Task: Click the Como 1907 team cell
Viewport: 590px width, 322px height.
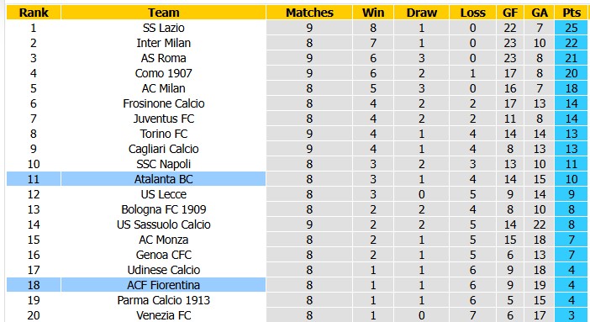Action: coord(163,73)
